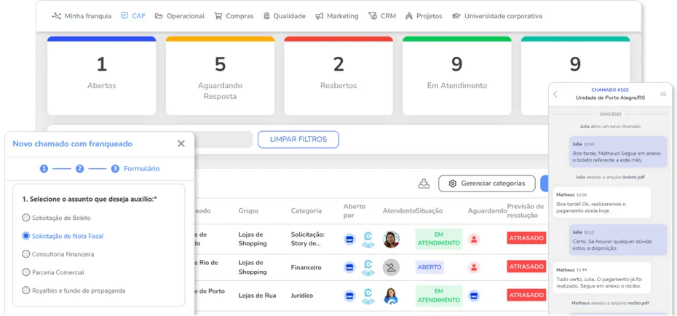The width and height of the screenshot is (677, 316).
Task: Open the Minha franquia menu
Action: point(82,16)
